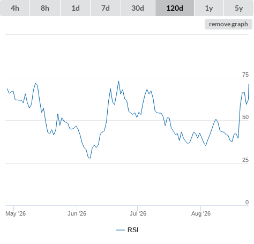The width and height of the screenshot is (254, 244).
Task: Click the 75 level y-axis label
Action: tap(245, 75)
